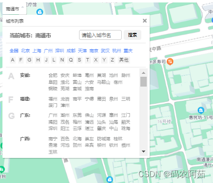Pick 芜湖 under 安徽
The width and height of the screenshot is (213, 183).
[65, 89]
